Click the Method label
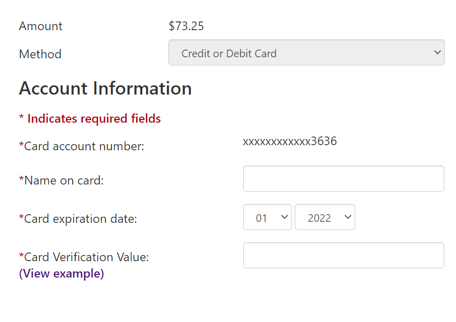 40,54
